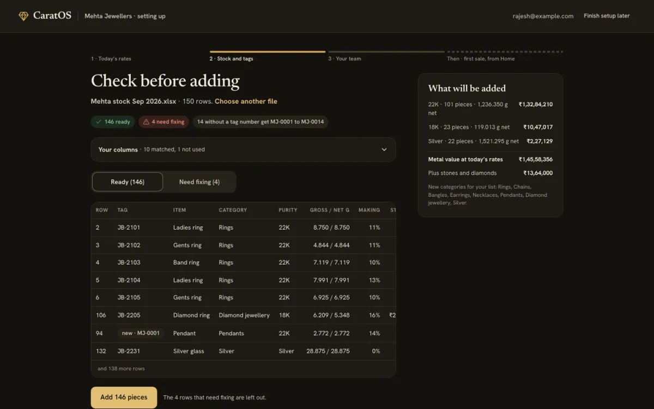Viewport: 654px width, 409px height.
Task: Click weight 28.875 / 28.875 in the Silver row
Action: point(328,351)
